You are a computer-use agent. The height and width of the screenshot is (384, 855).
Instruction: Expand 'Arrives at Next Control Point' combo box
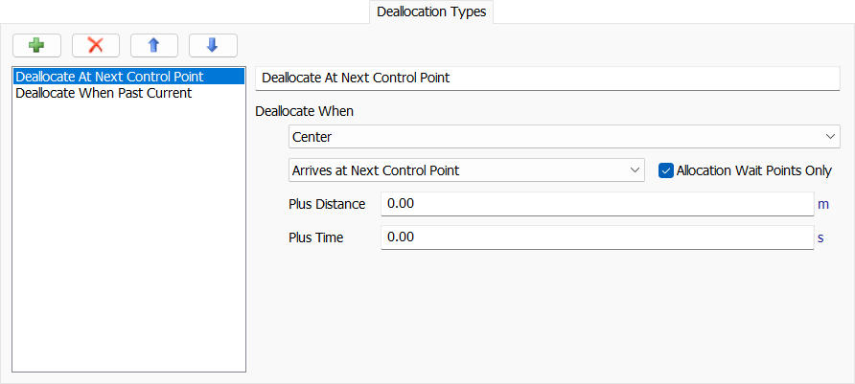(x=466, y=170)
